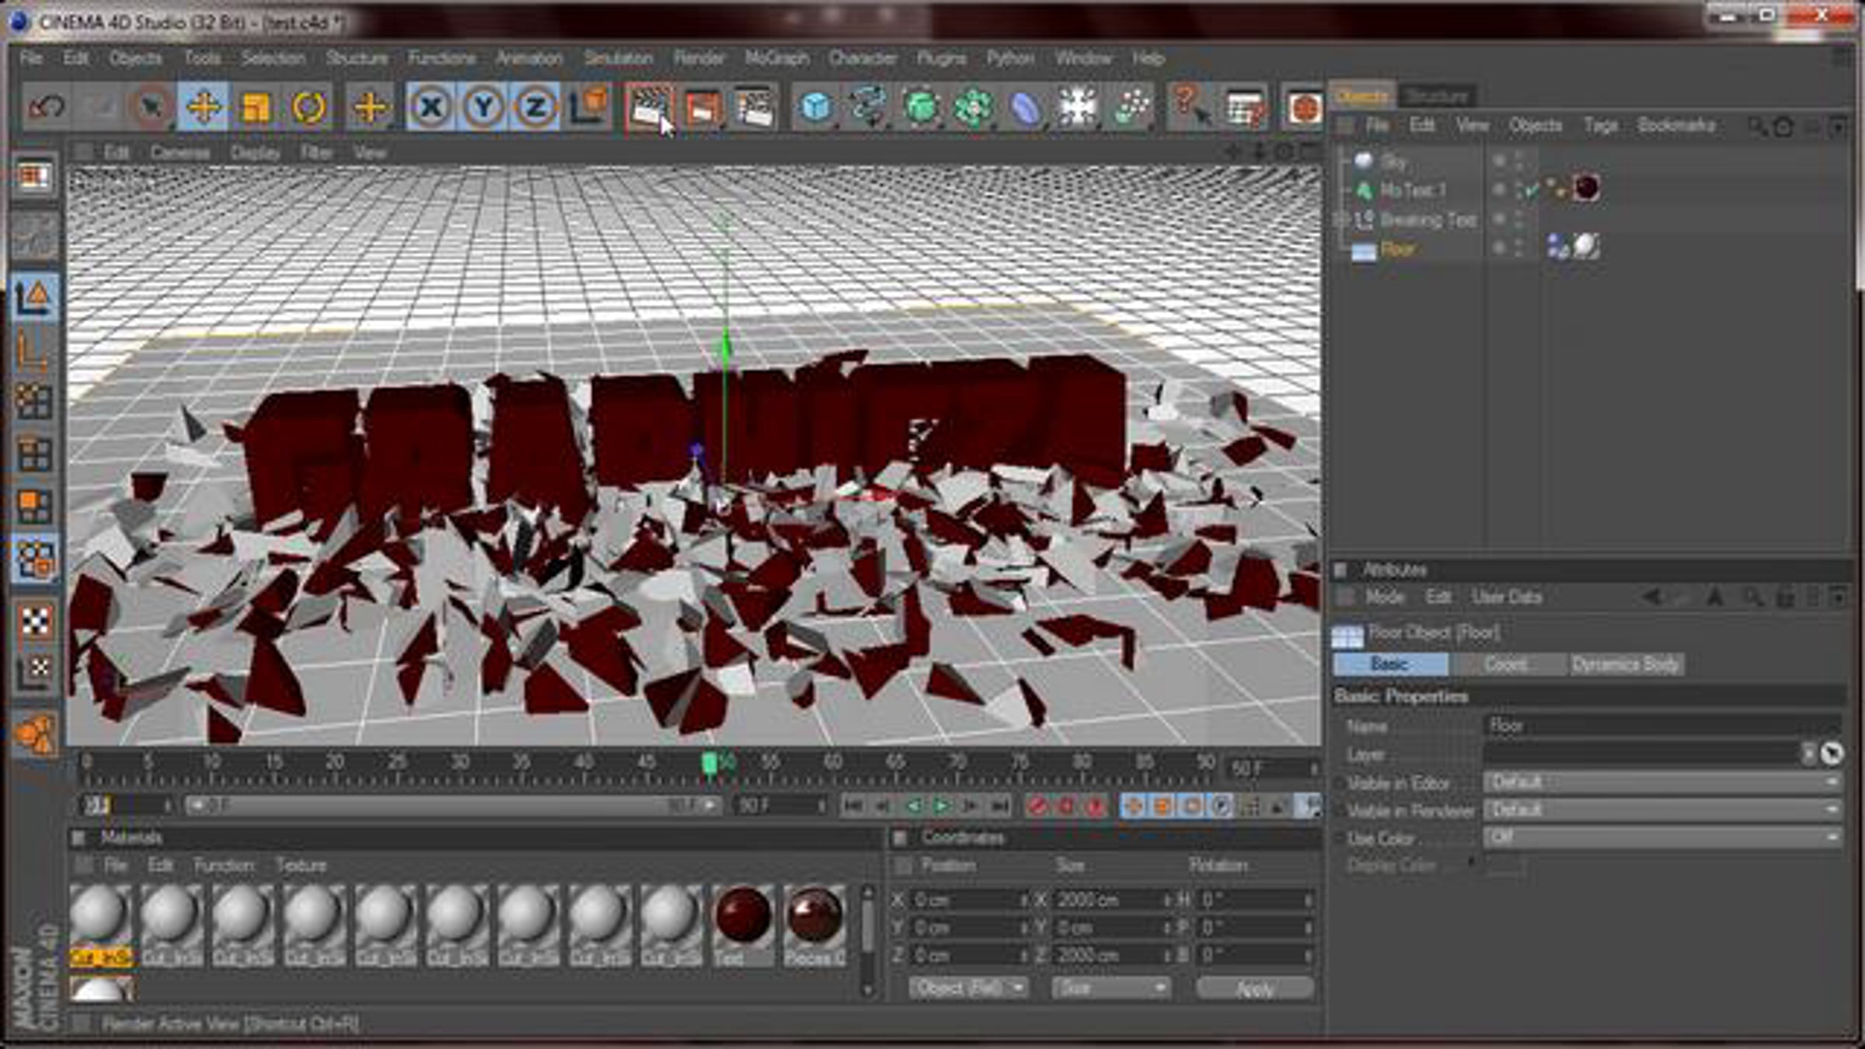Image resolution: width=1865 pixels, height=1049 pixels.
Task: Click the green timeline playhead at frame 50
Action: tap(709, 764)
